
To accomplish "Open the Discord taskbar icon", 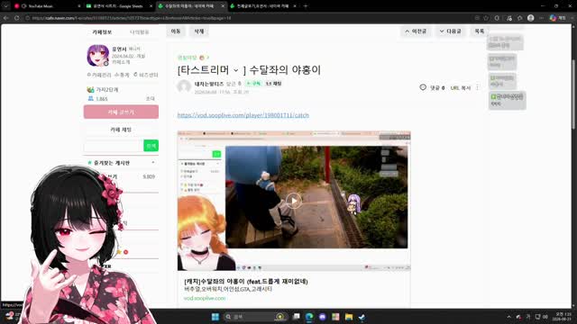I will [x=323, y=317].
